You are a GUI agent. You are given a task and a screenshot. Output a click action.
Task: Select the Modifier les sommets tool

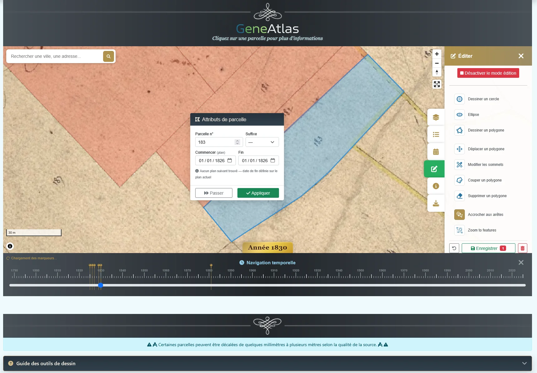click(x=460, y=165)
